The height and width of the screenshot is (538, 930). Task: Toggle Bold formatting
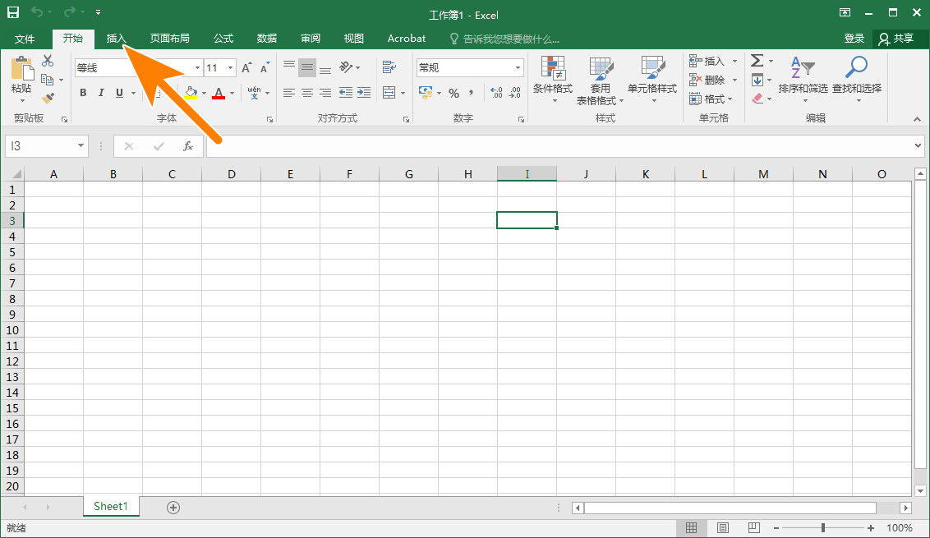click(83, 93)
